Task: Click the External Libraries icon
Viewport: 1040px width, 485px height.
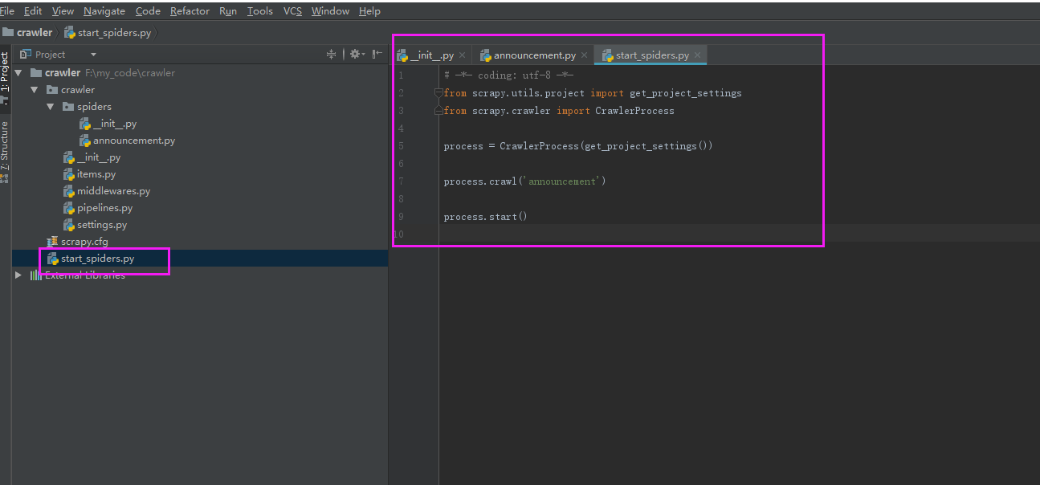Action: 35,275
